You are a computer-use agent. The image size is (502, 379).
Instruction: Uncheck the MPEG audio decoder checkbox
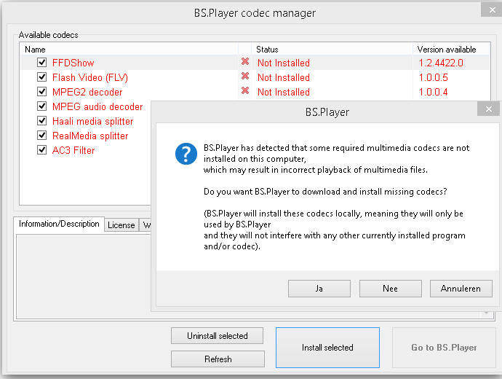42,106
